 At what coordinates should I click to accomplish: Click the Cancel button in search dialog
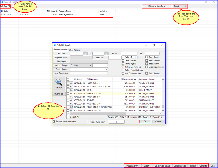(158, 122)
